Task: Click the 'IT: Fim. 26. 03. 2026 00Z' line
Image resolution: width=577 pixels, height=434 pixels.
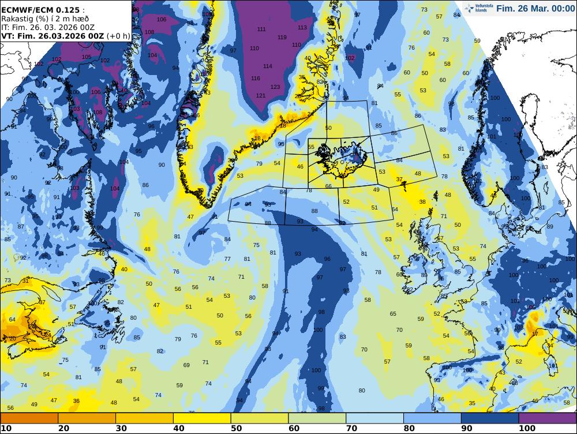Action: [48, 27]
